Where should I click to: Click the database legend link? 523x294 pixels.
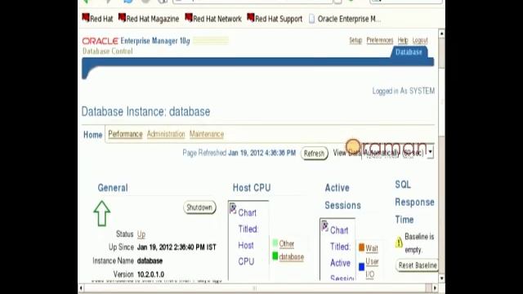pyautogui.click(x=292, y=256)
